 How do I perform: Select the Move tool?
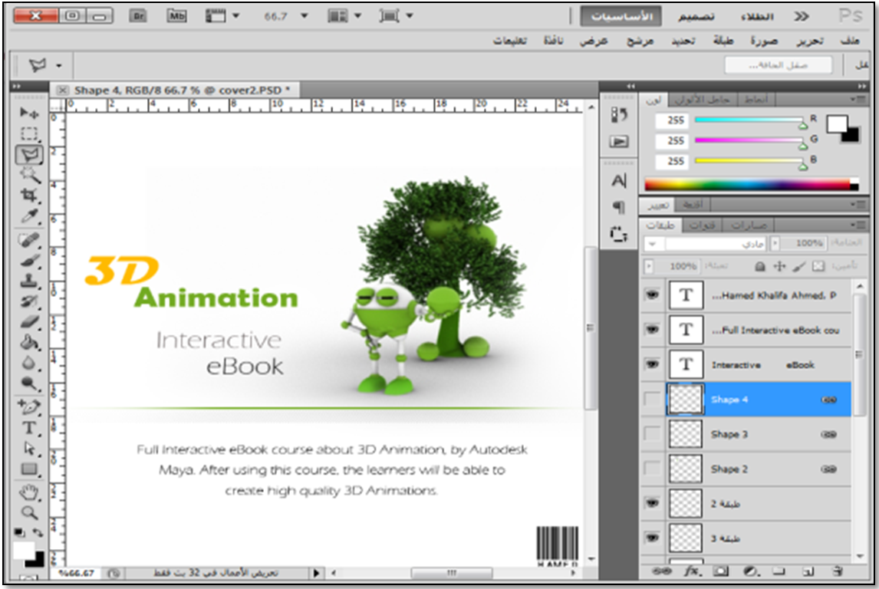tap(29, 114)
